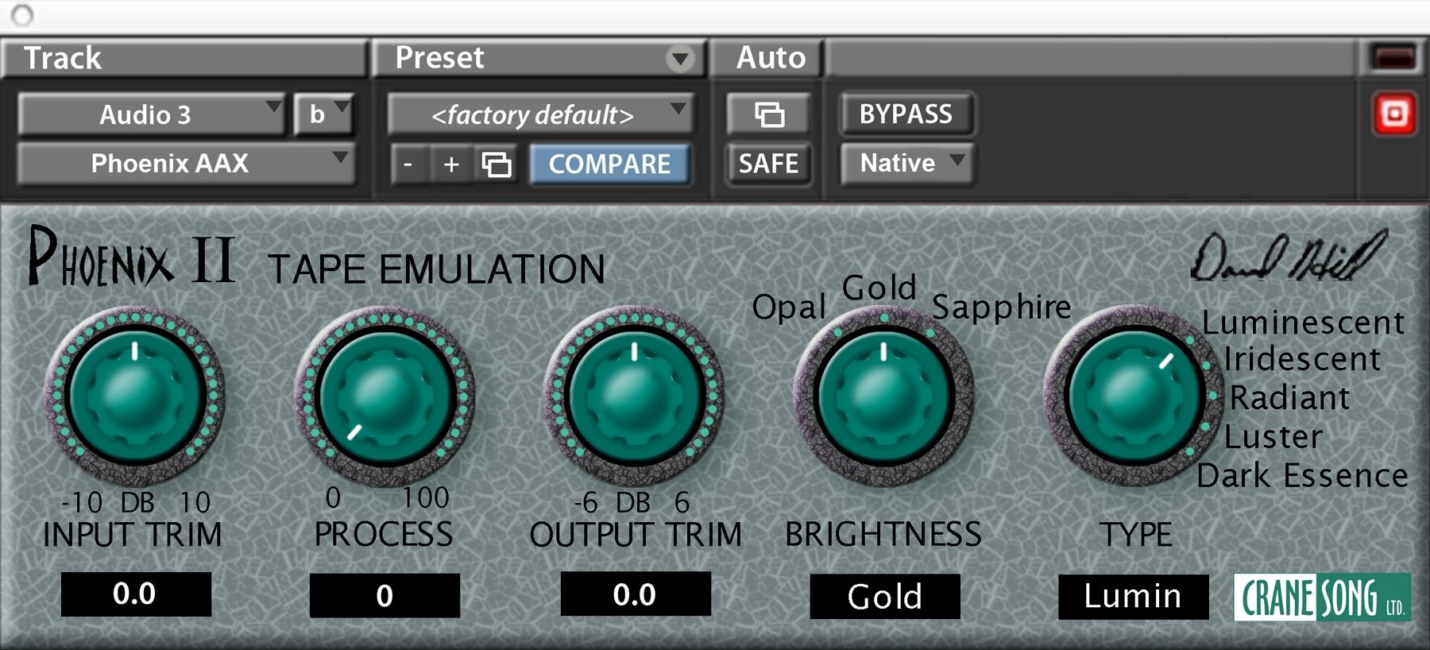Click the Phoenix II logo text

pyautogui.click(x=132, y=257)
